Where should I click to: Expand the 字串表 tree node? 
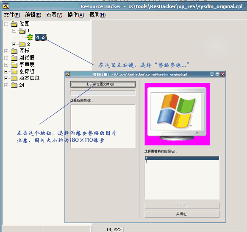(x=6, y=65)
